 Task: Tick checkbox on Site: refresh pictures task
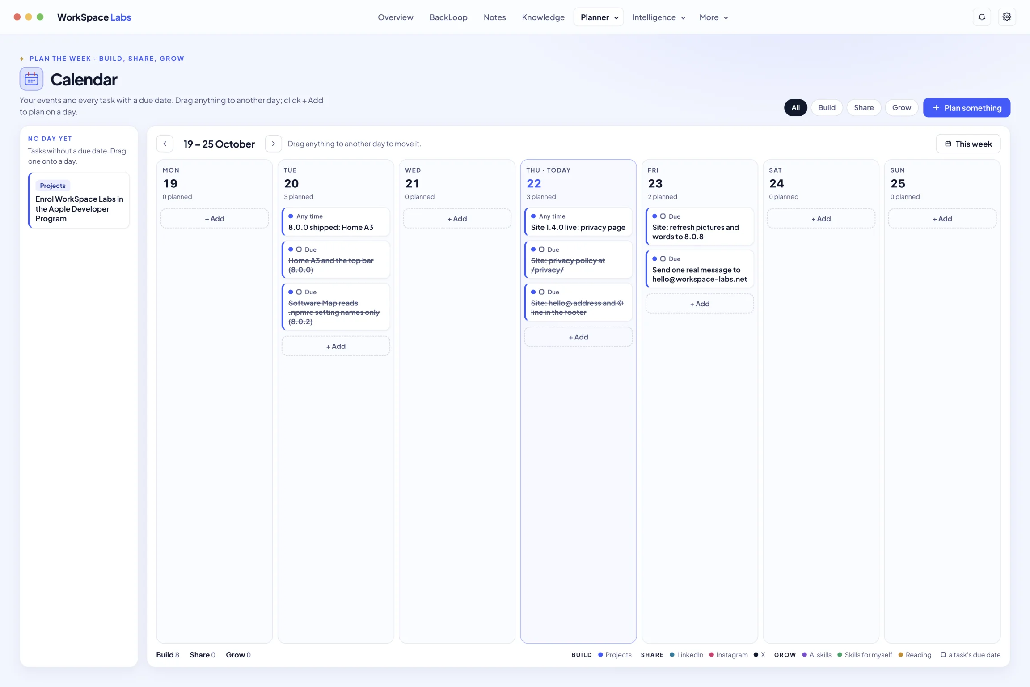point(663,216)
